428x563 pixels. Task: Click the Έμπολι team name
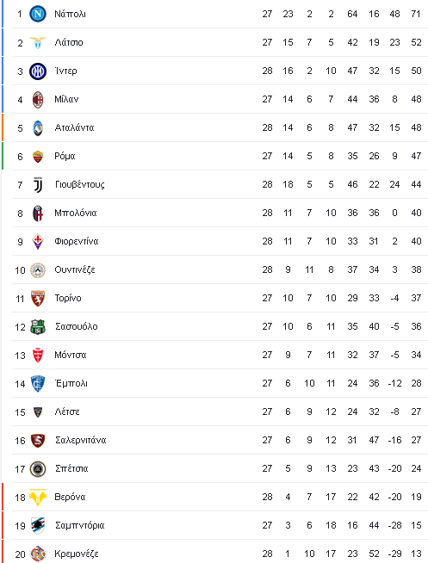71,383
